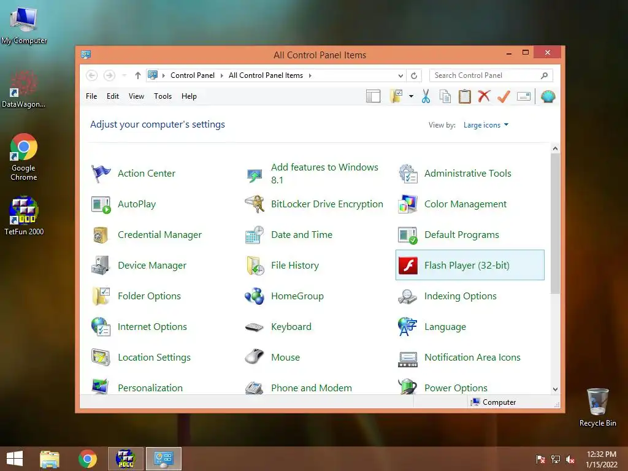This screenshot has width=628, height=471.
Task: Open the AutoPlay icon
Action: click(101, 204)
